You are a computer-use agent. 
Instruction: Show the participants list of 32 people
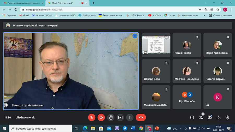(x=201, y=117)
